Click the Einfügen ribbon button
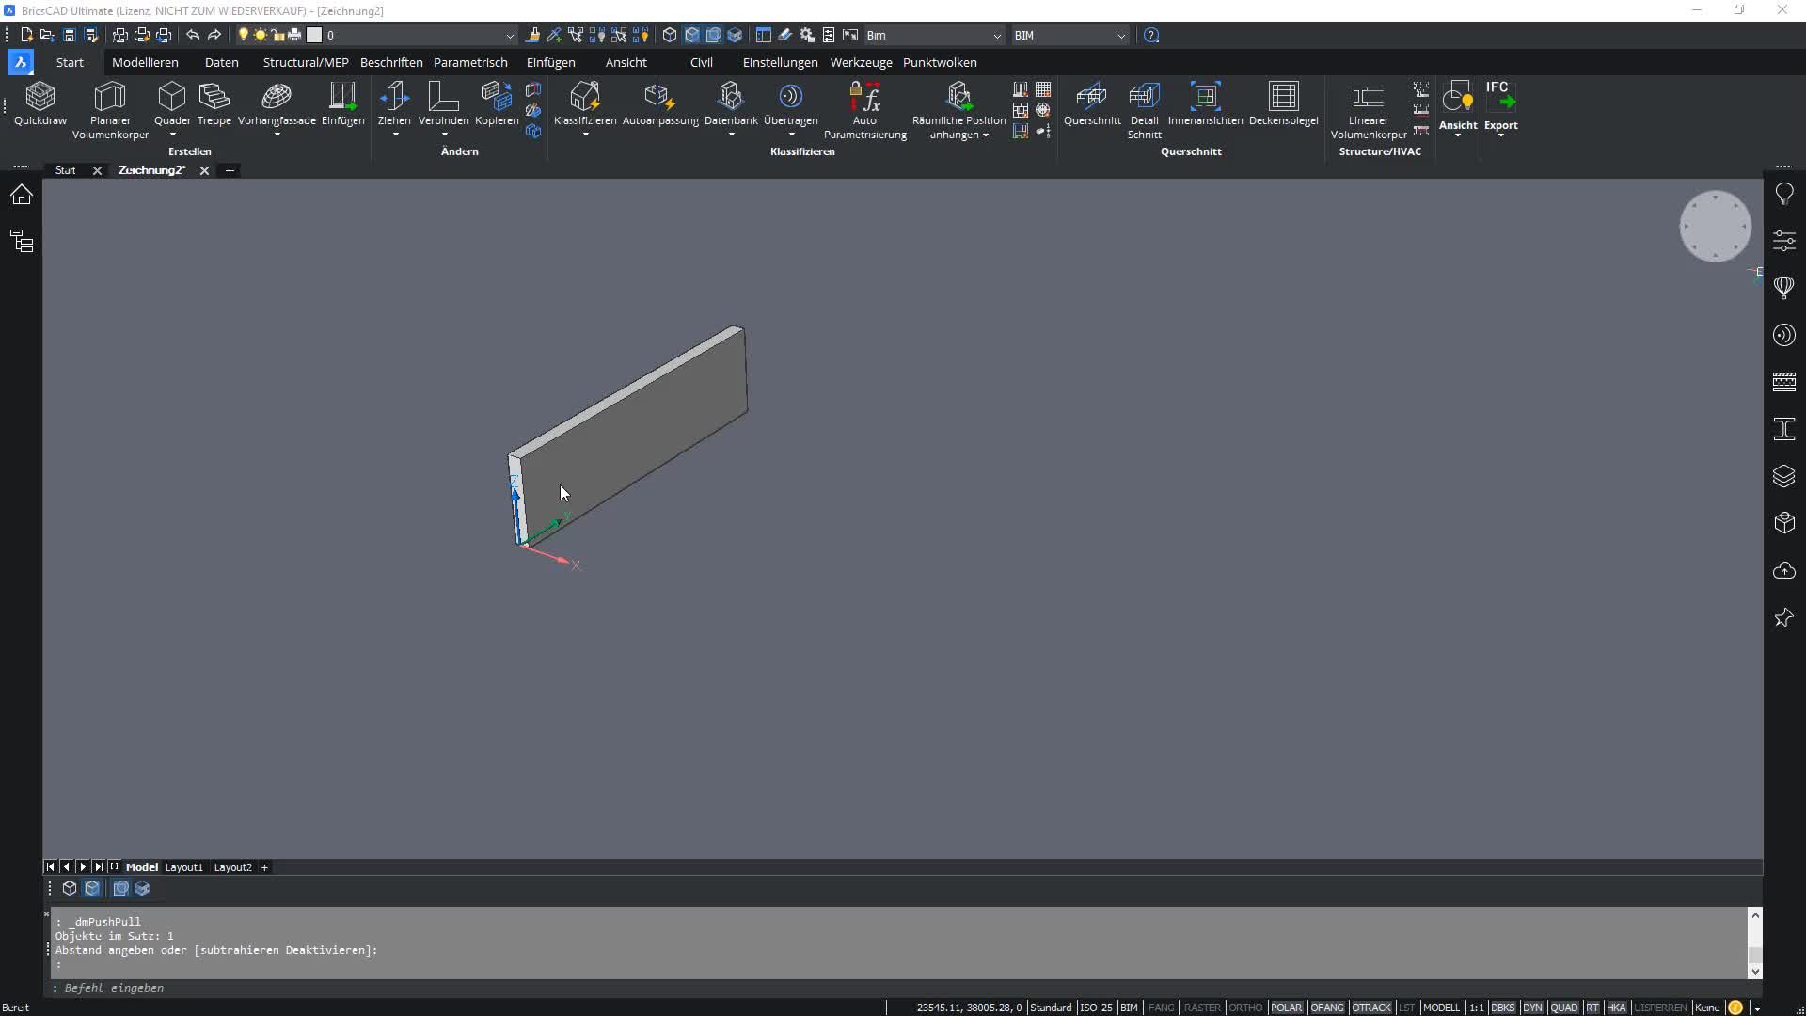 click(x=342, y=103)
